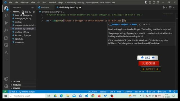Click the taskbar search box
Screen dimensions: 180x101
[27, 96]
